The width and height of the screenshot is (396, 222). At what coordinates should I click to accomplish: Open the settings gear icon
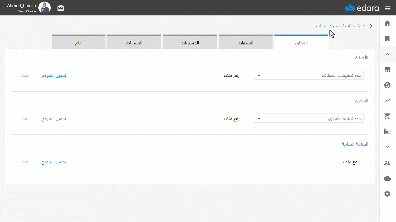(x=387, y=194)
